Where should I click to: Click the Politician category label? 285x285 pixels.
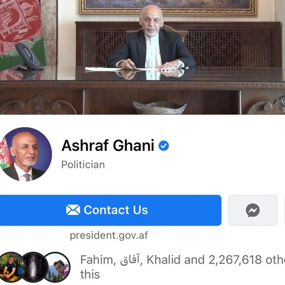pos(83,165)
